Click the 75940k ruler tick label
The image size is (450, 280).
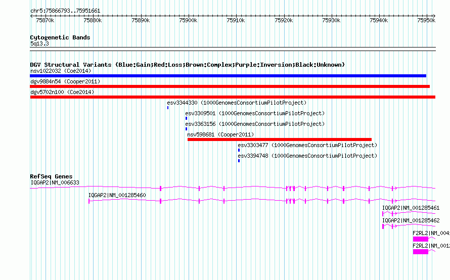coord(379,20)
